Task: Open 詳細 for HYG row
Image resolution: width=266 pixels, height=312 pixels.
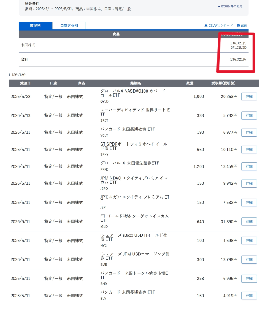Action: [249, 241]
